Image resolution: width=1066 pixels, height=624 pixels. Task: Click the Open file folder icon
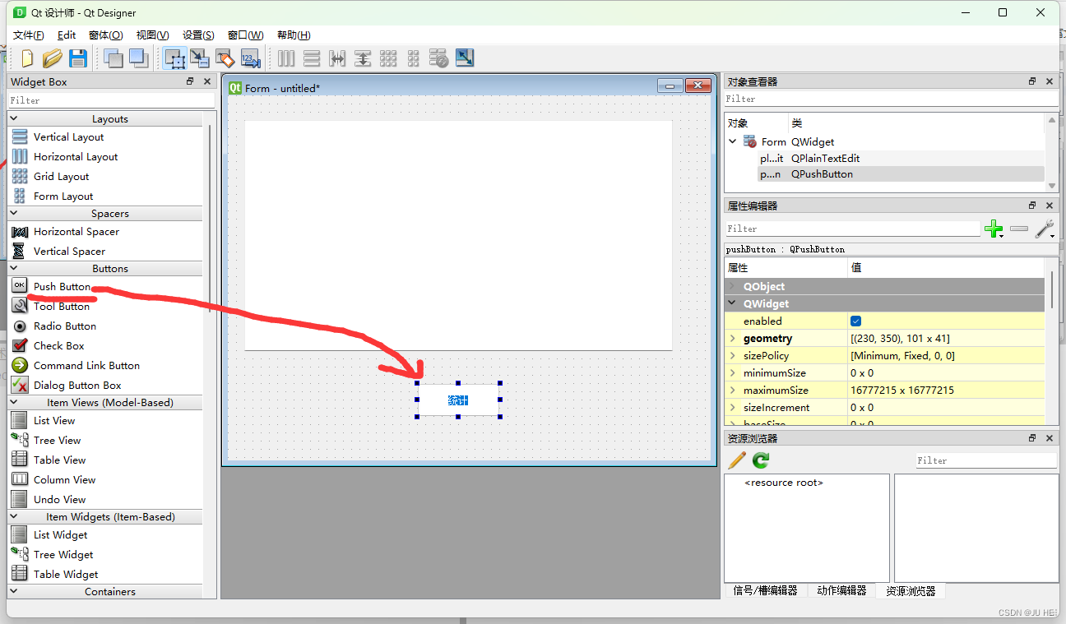pyautogui.click(x=53, y=58)
